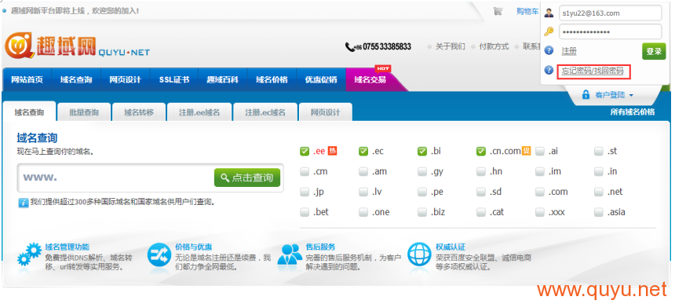Click the 域名管理功能 heading link
Image resolution: width=675 pixels, height=304 pixels.
[67, 247]
